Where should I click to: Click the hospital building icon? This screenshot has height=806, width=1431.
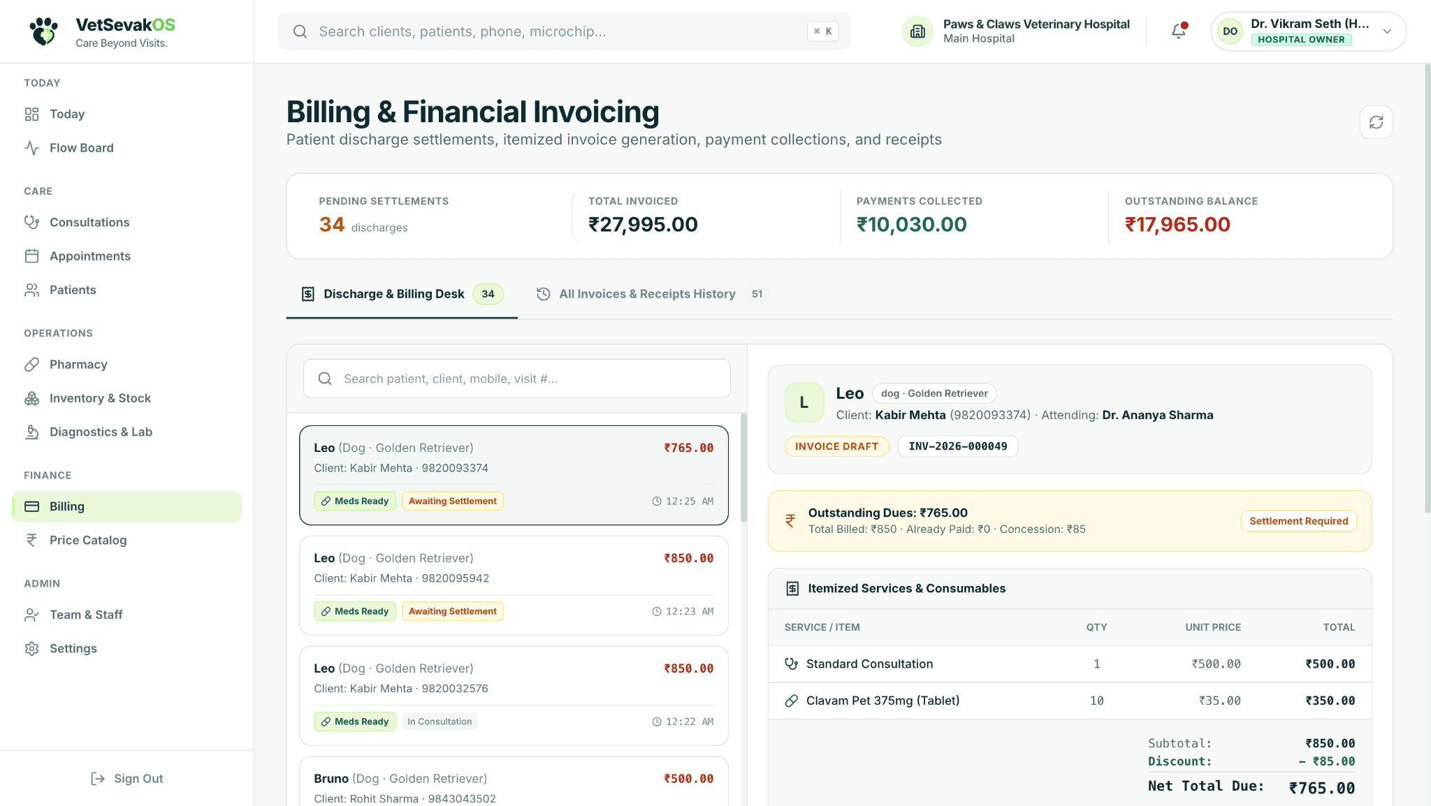click(917, 31)
